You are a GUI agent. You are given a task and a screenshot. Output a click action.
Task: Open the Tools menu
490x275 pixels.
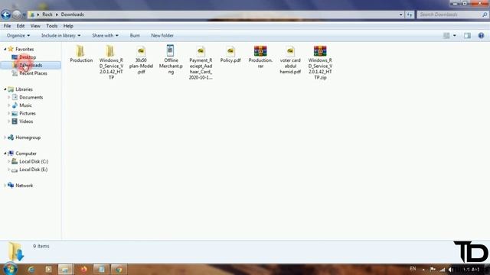pyautogui.click(x=51, y=26)
